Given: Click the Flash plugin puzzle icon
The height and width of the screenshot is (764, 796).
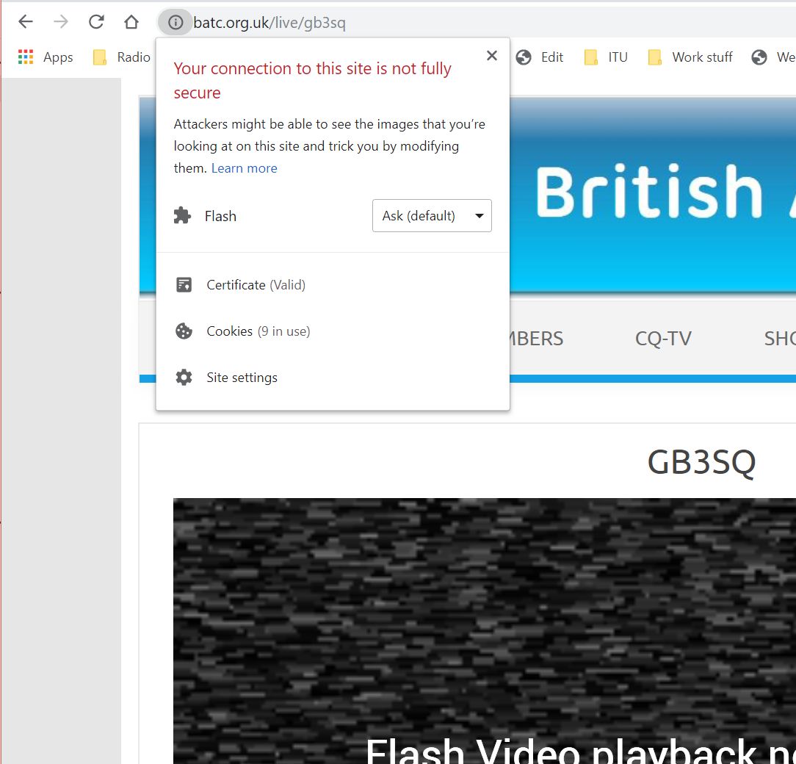Looking at the screenshot, I should pos(182,215).
